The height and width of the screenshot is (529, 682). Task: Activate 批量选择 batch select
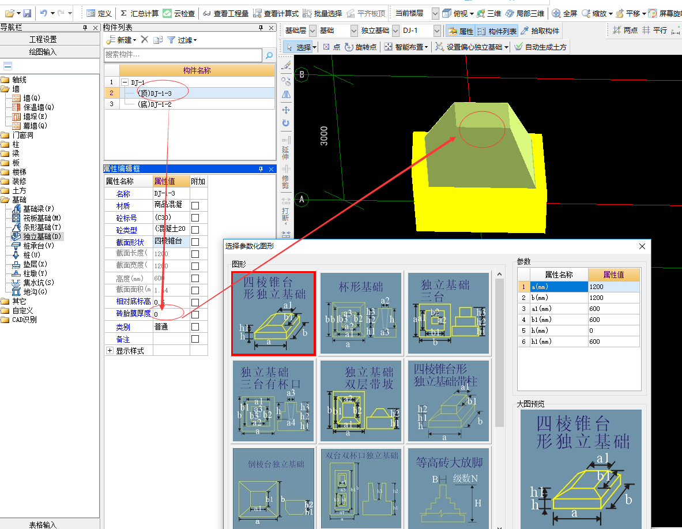pos(322,13)
